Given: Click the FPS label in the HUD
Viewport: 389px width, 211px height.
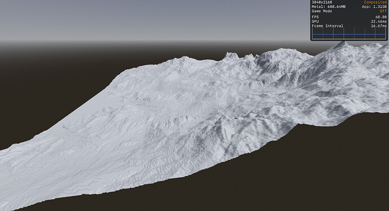Looking at the screenshot, I should click(315, 17).
